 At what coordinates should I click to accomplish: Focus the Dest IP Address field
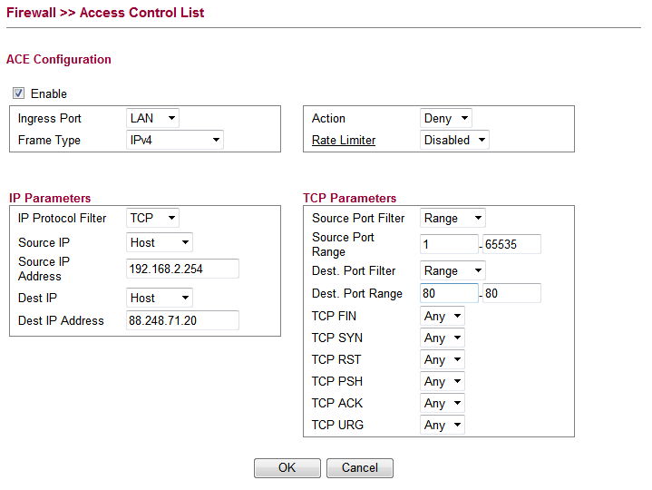tap(182, 320)
